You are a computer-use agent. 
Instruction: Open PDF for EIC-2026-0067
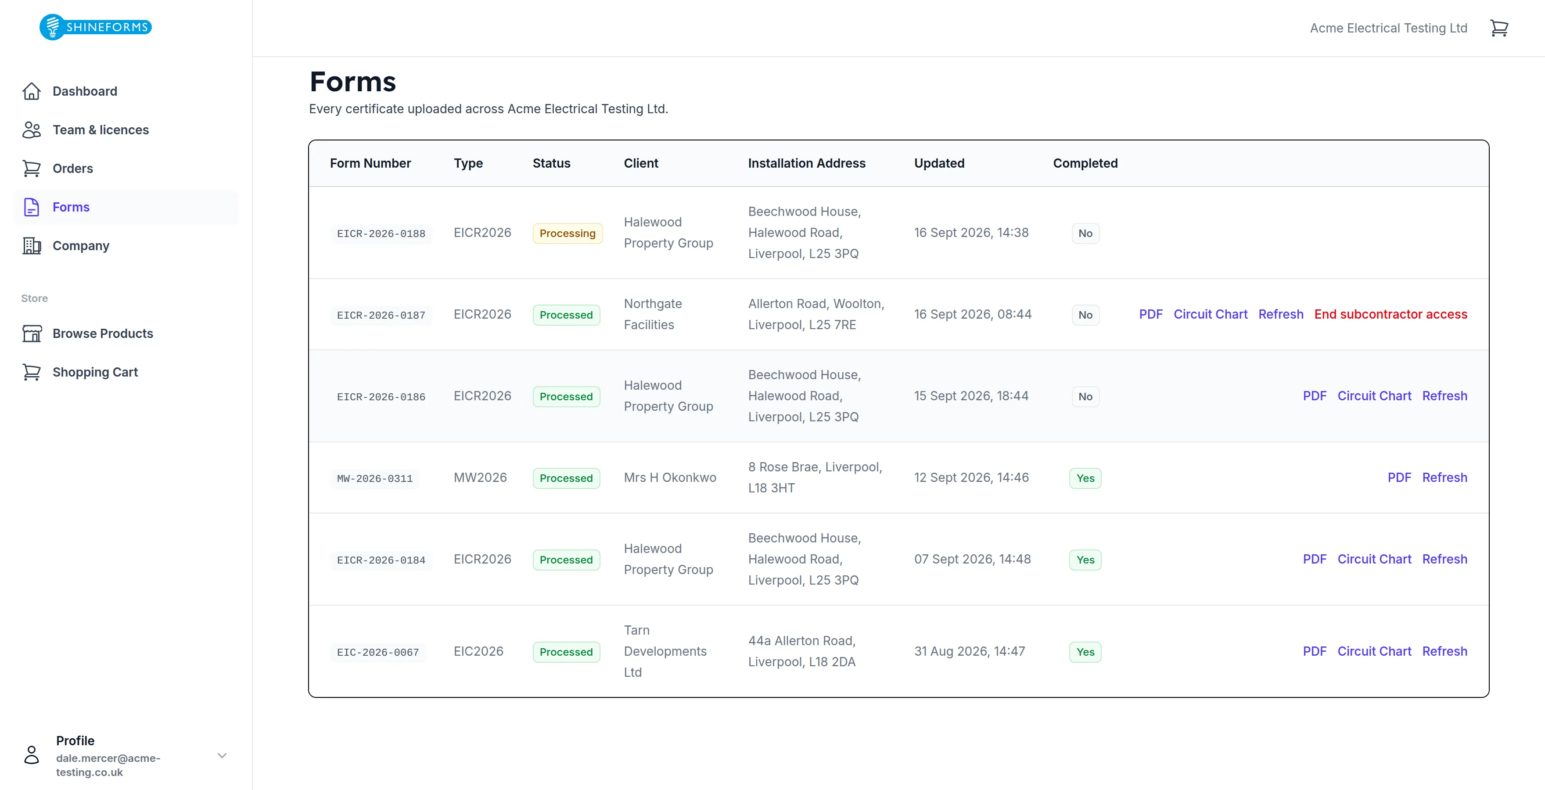(1314, 651)
